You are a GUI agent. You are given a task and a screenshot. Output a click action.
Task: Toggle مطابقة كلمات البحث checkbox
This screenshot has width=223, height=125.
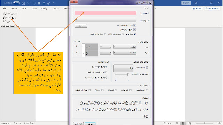[134, 25]
